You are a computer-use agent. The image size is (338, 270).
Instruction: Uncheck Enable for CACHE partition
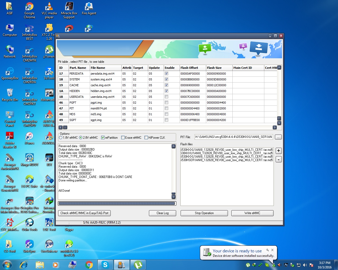166,85
